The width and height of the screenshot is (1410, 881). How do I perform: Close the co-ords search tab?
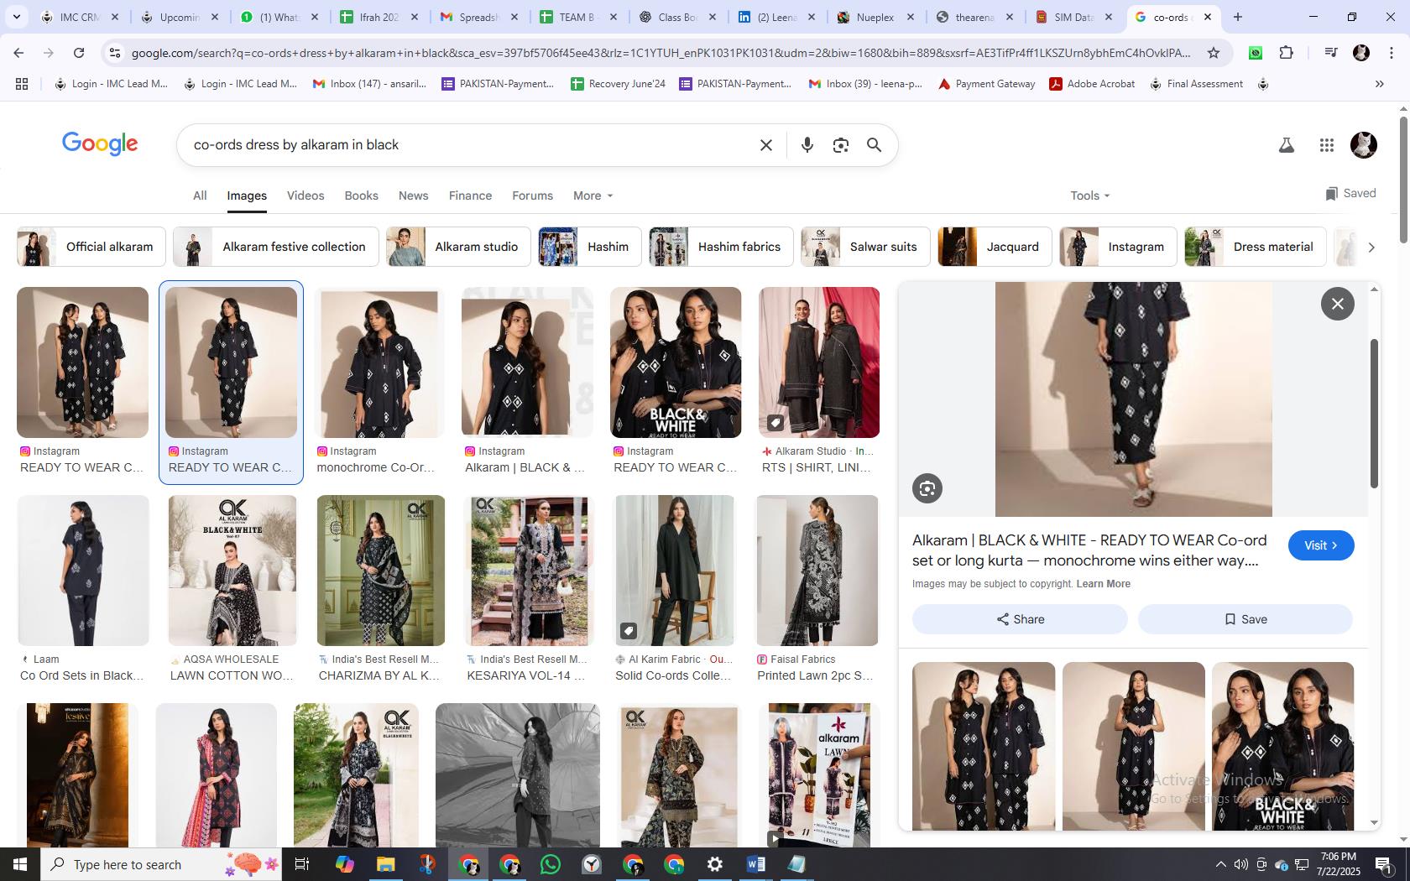tap(1207, 17)
